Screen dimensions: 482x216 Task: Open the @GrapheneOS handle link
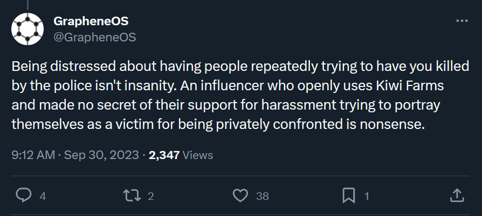(95, 37)
